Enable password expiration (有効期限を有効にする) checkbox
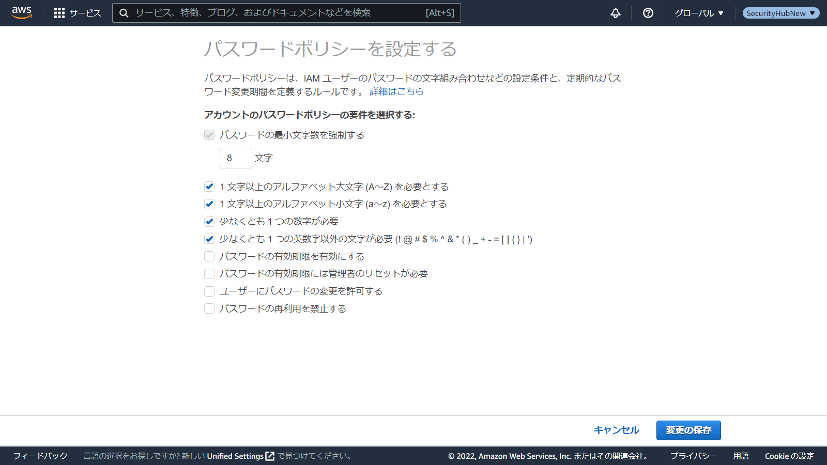 [x=209, y=256]
